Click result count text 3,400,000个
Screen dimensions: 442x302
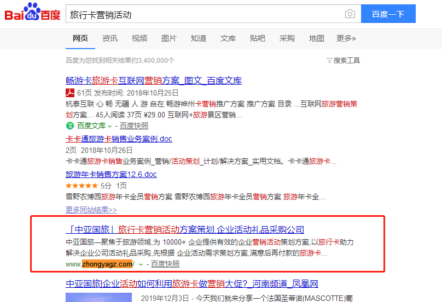pyautogui.click(x=120, y=61)
